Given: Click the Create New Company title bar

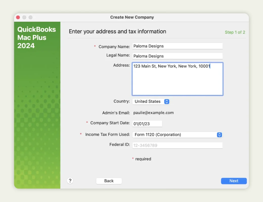Looking at the screenshot, I should [132, 17].
